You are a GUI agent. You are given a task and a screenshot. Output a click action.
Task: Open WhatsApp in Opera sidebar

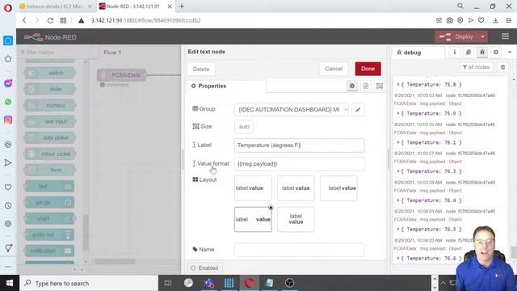pos(8,102)
